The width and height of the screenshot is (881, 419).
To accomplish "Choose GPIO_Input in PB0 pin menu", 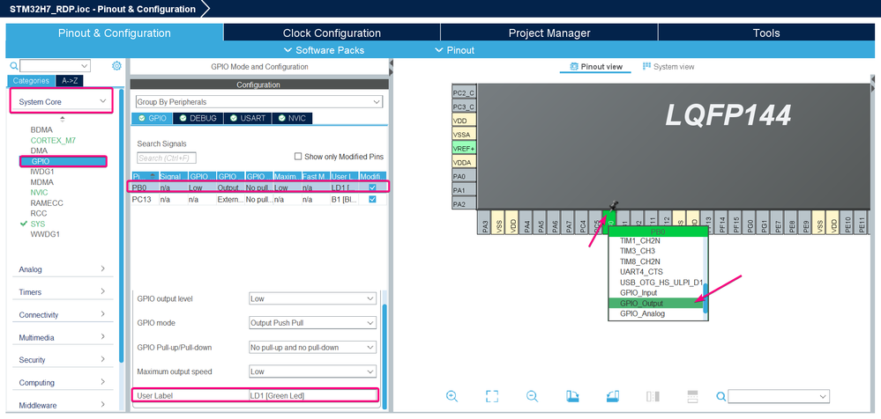I will [x=638, y=293].
